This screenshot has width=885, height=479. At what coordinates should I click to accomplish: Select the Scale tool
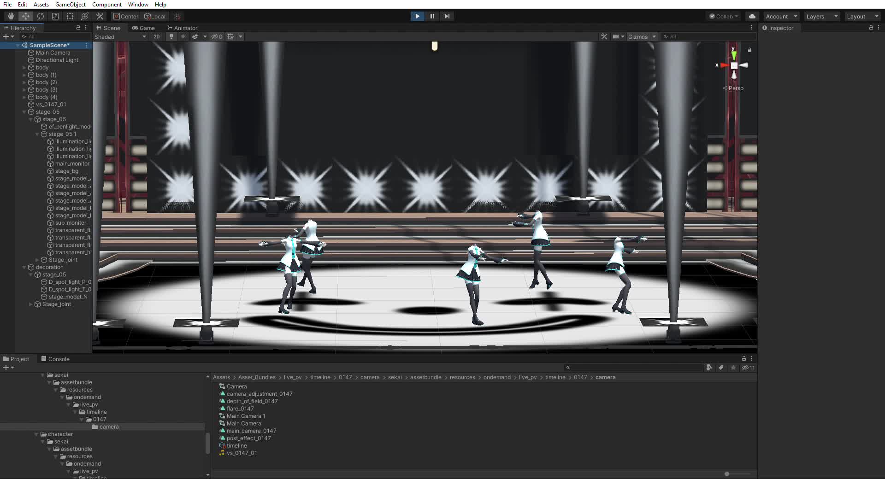[55, 16]
